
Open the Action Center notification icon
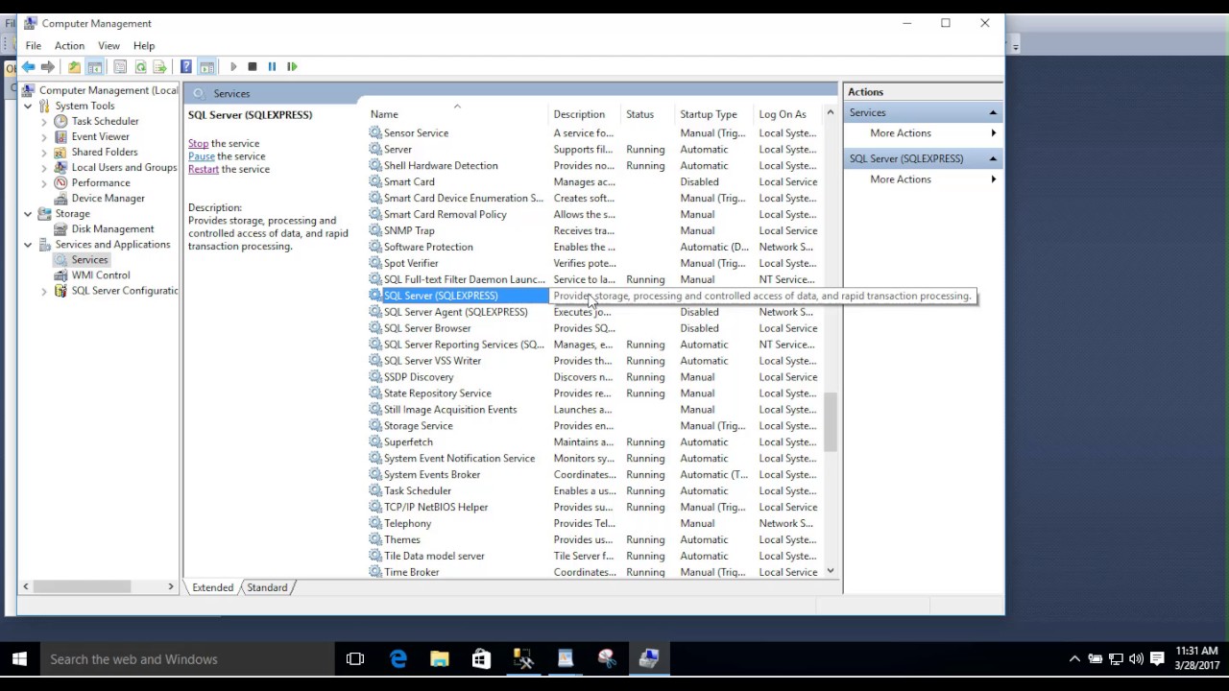pos(1158,659)
